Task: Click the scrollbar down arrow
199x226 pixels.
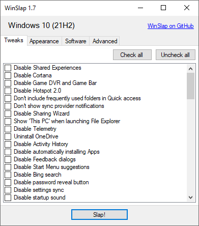Action: point(190,197)
